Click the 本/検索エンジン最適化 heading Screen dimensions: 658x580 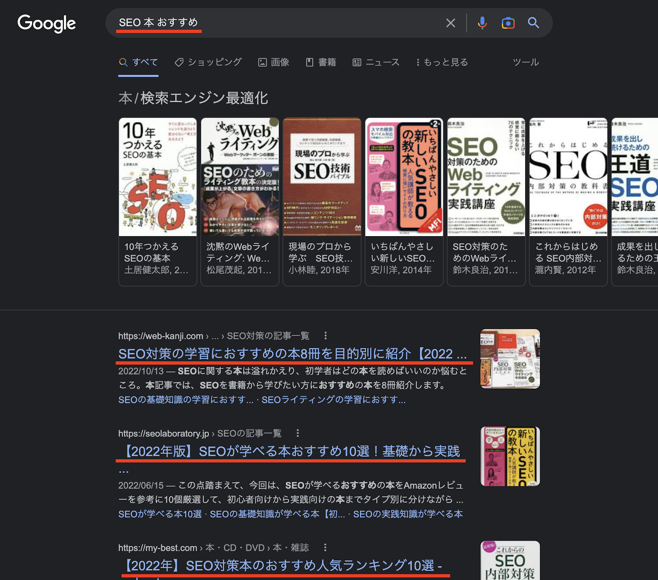click(193, 98)
